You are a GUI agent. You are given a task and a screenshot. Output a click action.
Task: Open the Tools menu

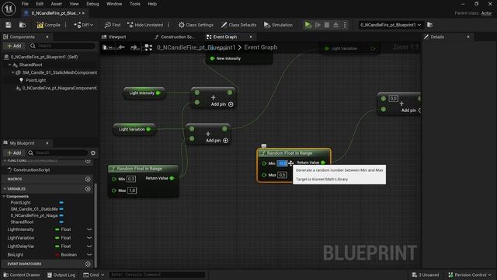point(134,4)
